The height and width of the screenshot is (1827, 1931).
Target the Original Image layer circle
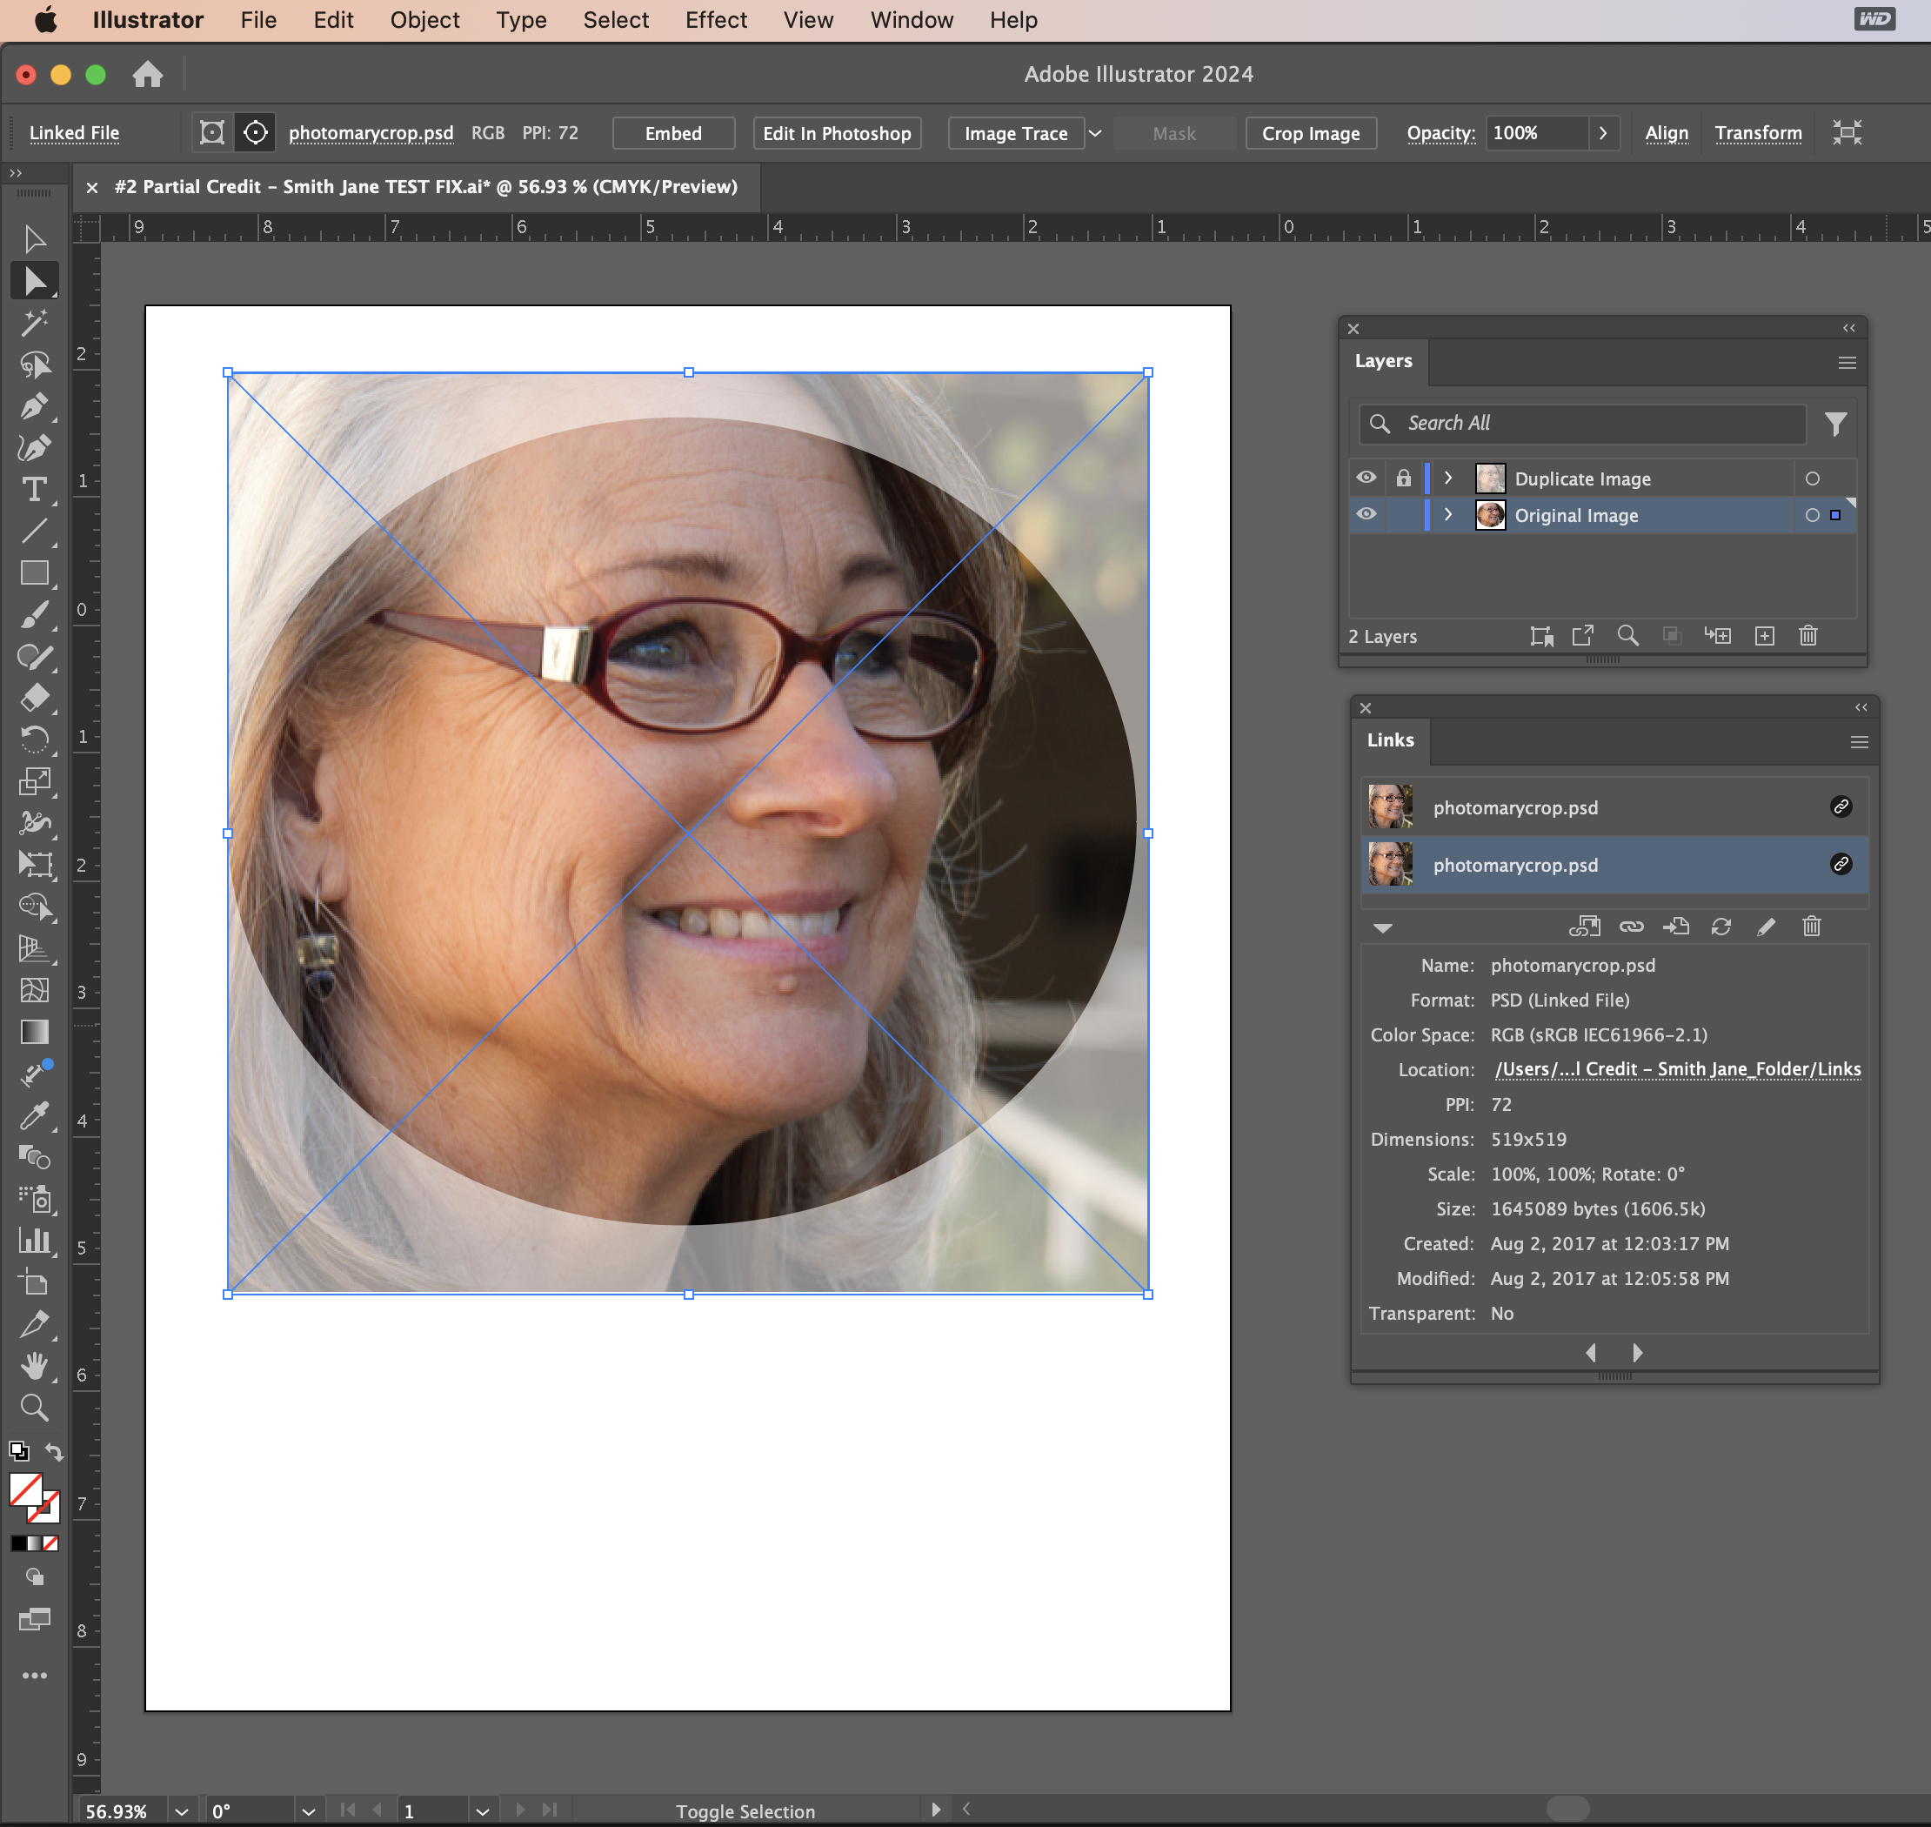(1812, 515)
